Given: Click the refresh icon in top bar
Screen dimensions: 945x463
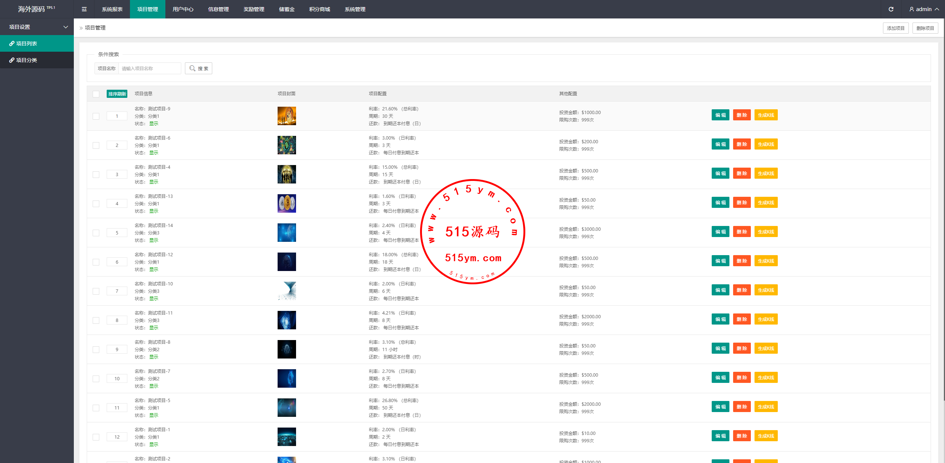Looking at the screenshot, I should [x=891, y=9].
